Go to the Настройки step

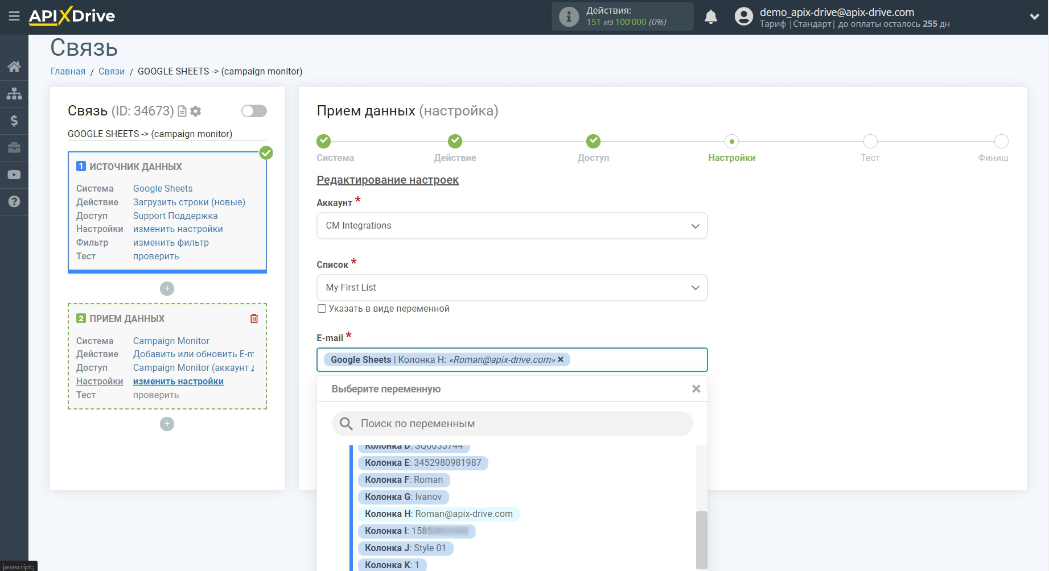point(731,141)
